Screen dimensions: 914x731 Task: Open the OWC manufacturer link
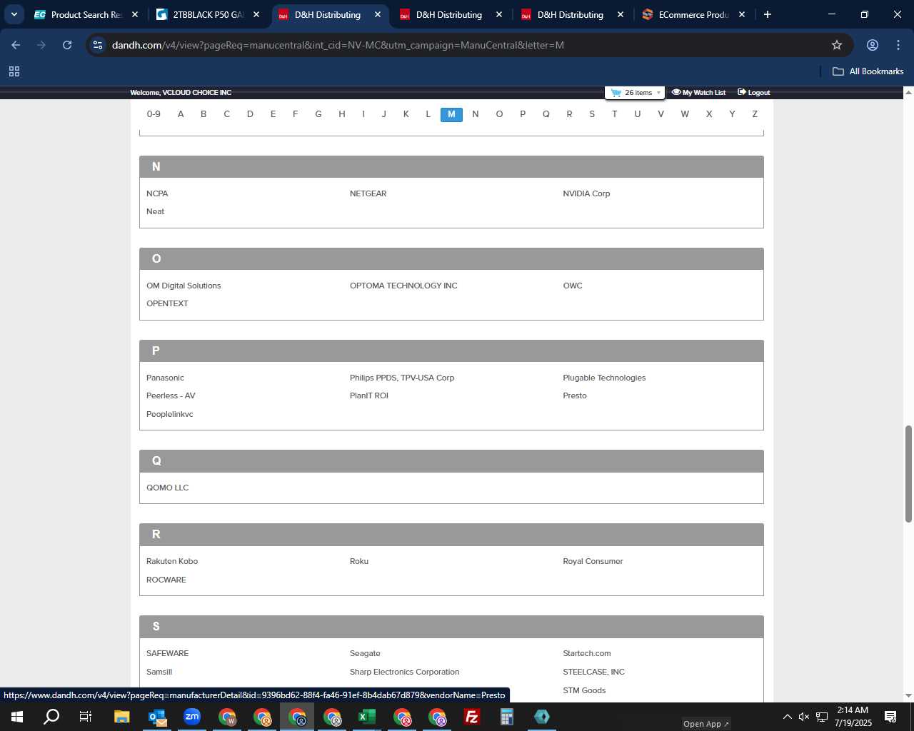[573, 286]
